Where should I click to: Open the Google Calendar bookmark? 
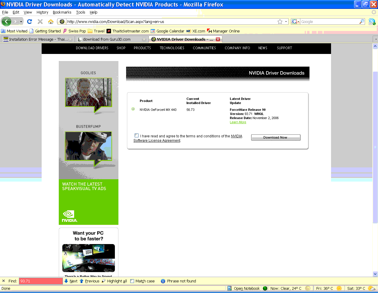pos(167,31)
